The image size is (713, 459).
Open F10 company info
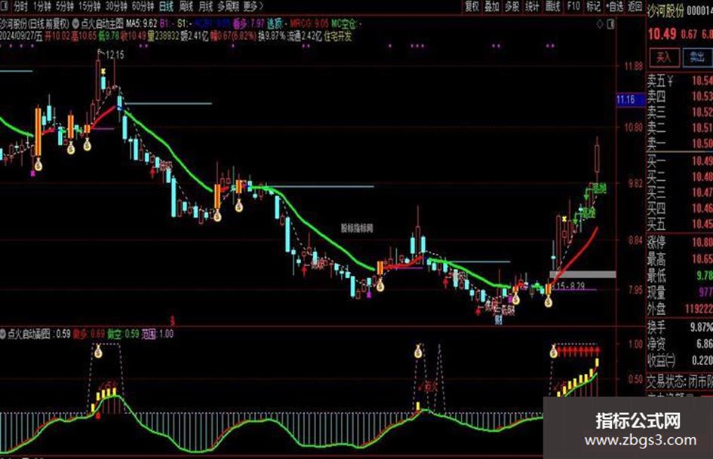573,6
